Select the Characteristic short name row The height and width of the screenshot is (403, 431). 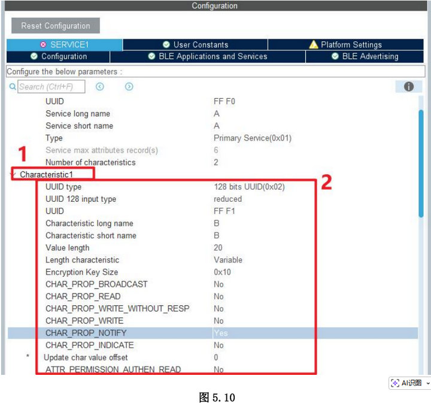(213, 235)
